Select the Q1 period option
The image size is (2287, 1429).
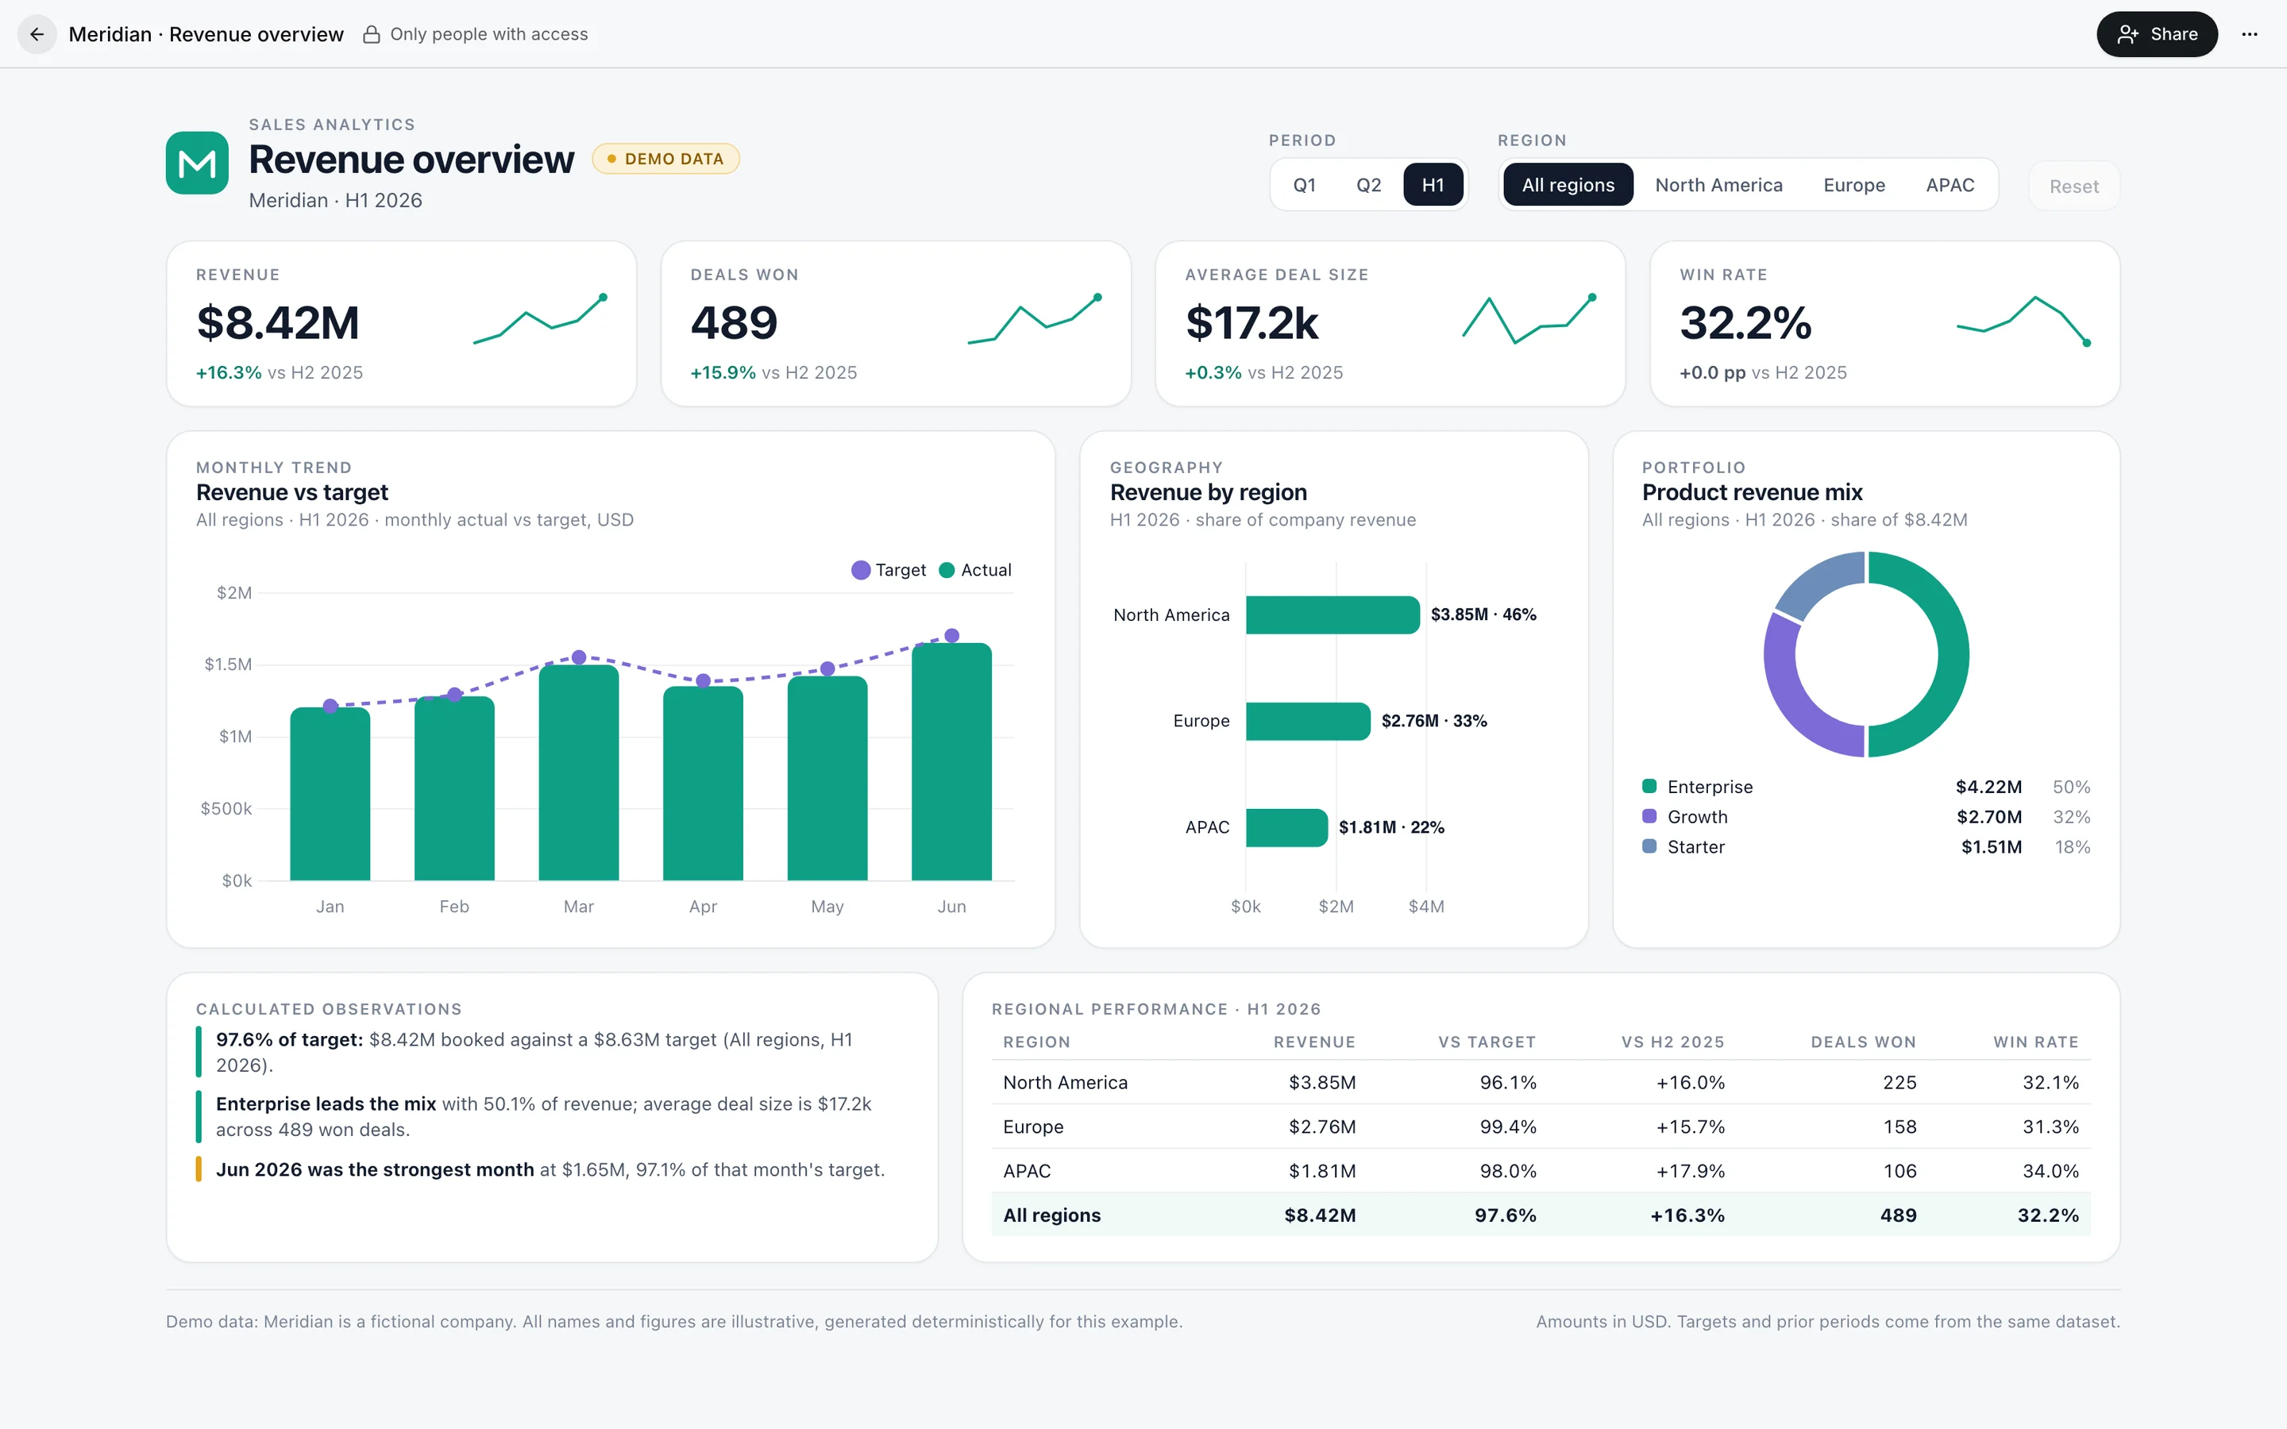click(1304, 184)
